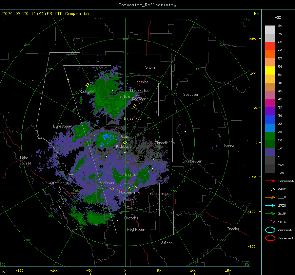The image size is (295, 275).
Task: Pick the light gray 70–80 dBZ band
Action: pos(270,30)
